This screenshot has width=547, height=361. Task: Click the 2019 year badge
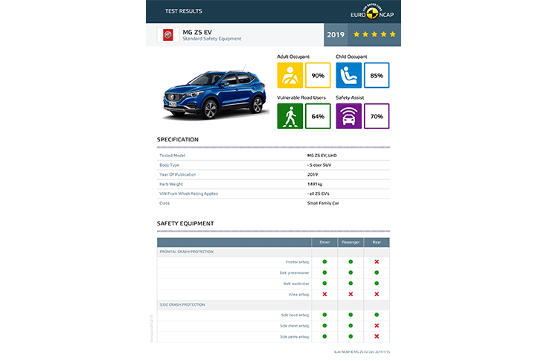336,34
